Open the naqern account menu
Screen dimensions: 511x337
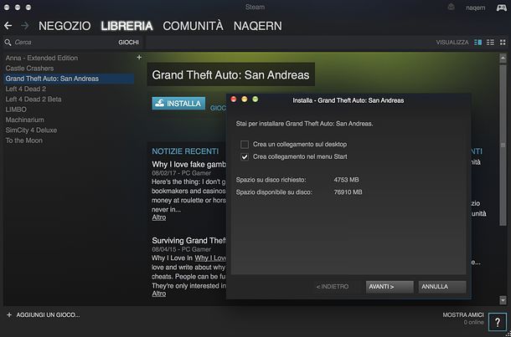pos(476,8)
